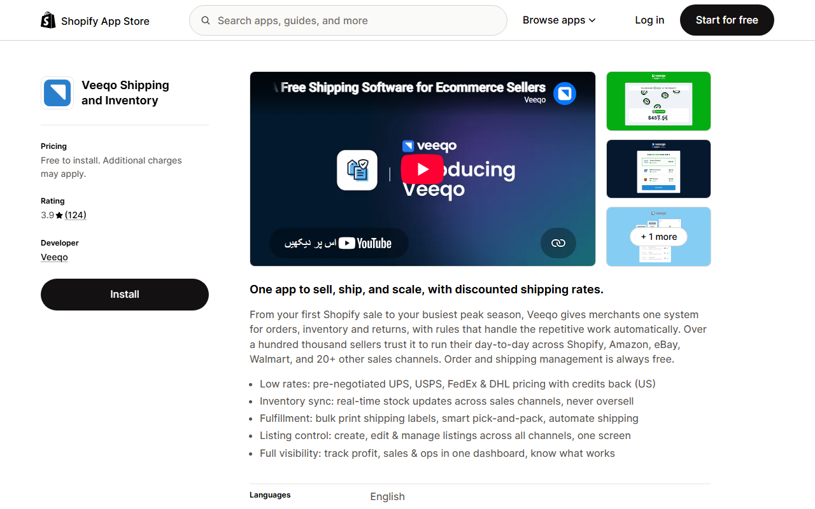Click the Low rates bullet point

(457, 384)
